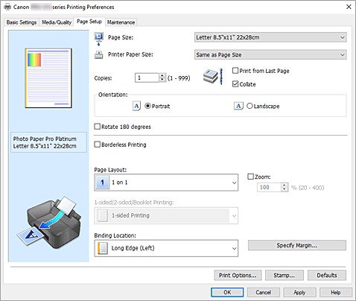Click the Specify Margin button
Image resolution: width=356 pixels, height=301 pixels.
coord(297,245)
